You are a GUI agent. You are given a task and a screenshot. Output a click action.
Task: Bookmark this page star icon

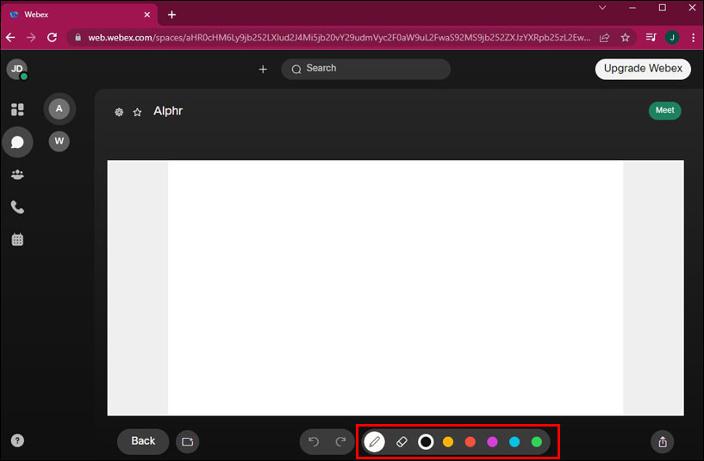625,38
